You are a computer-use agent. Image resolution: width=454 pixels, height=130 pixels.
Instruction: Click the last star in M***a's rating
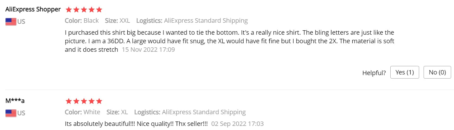tap(99, 101)
